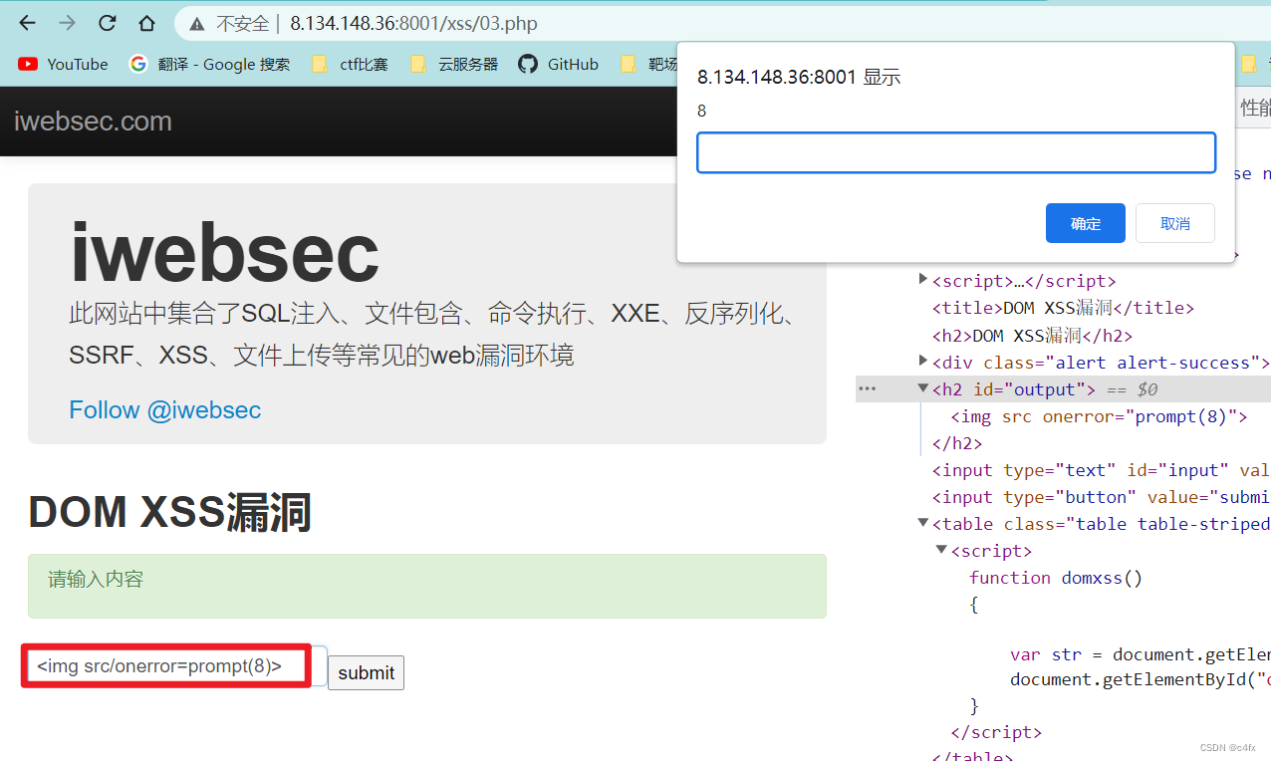The image size is (1271, 761).
Task: Expand the collapsed script element
Action: point(923,280)
